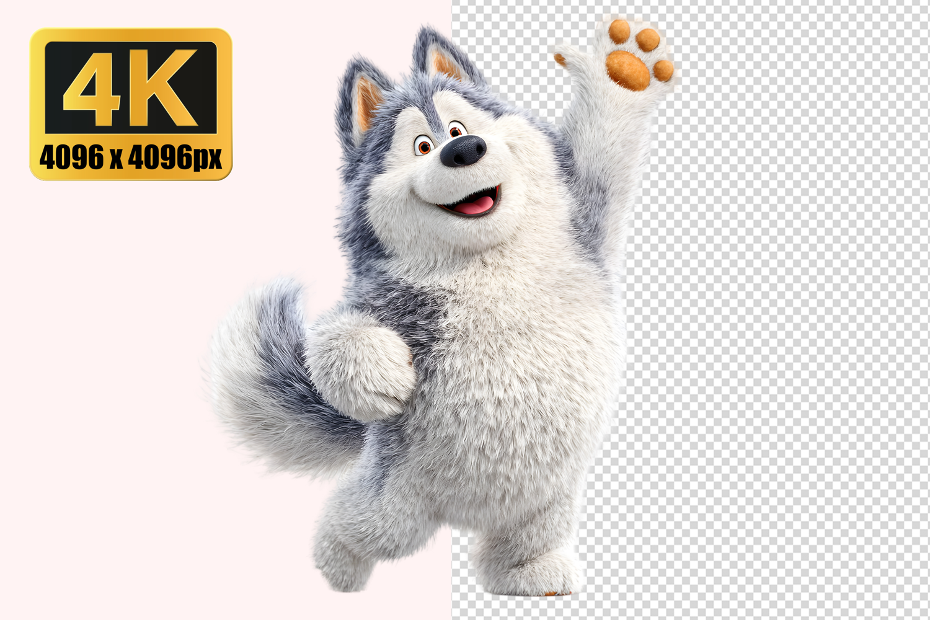Click the husky's black nose
Viewport: 930px width, 620px height.
tap(463, 151)
